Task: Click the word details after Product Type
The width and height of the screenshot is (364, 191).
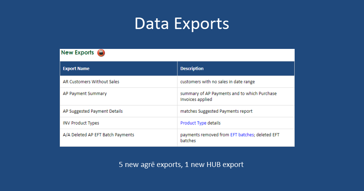Action: [214, 123]
